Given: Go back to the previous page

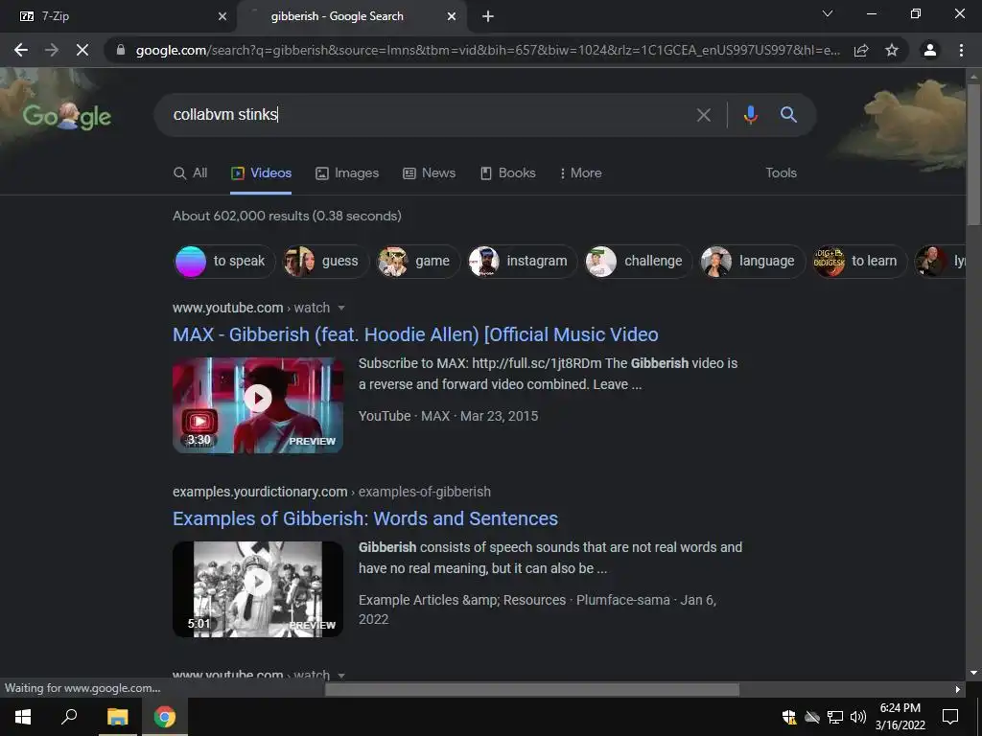Looking at the screenshot, I should click(x=21, y=50).
